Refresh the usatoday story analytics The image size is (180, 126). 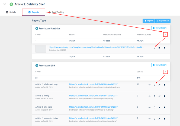click(x=155, y=48)
